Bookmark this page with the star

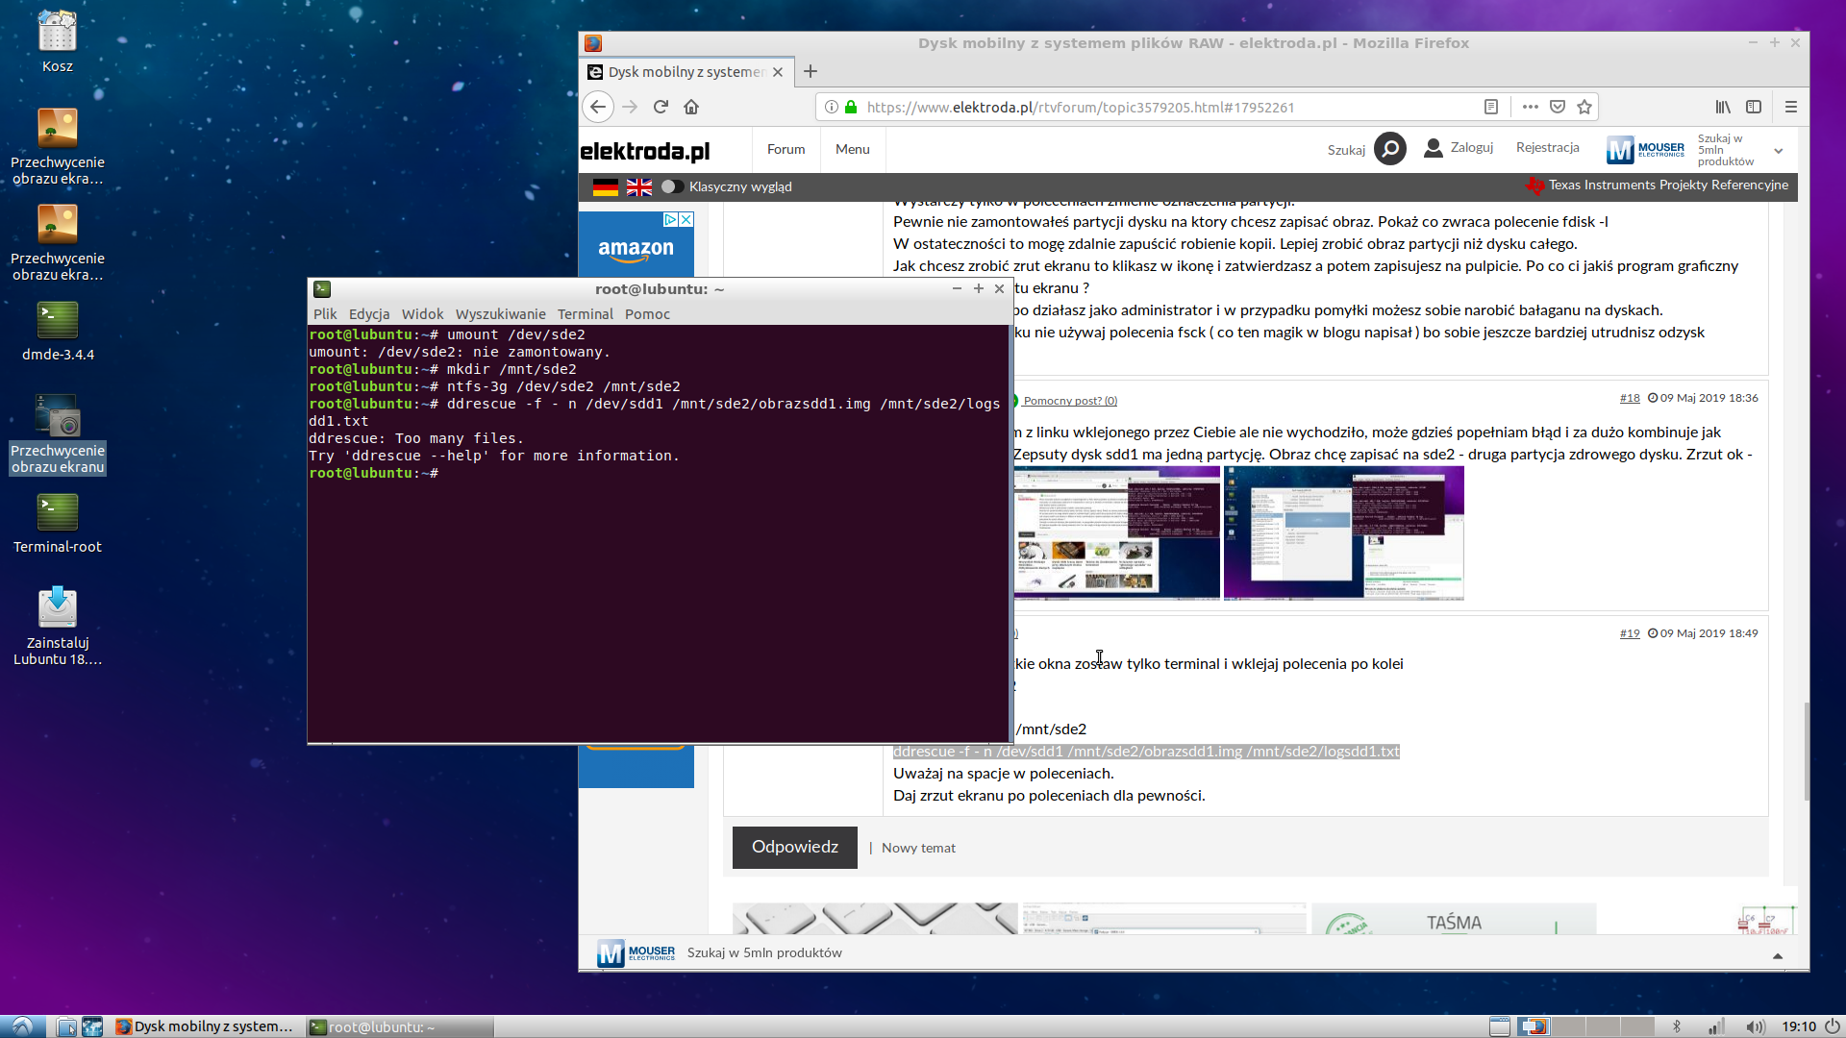point(1584,107)
